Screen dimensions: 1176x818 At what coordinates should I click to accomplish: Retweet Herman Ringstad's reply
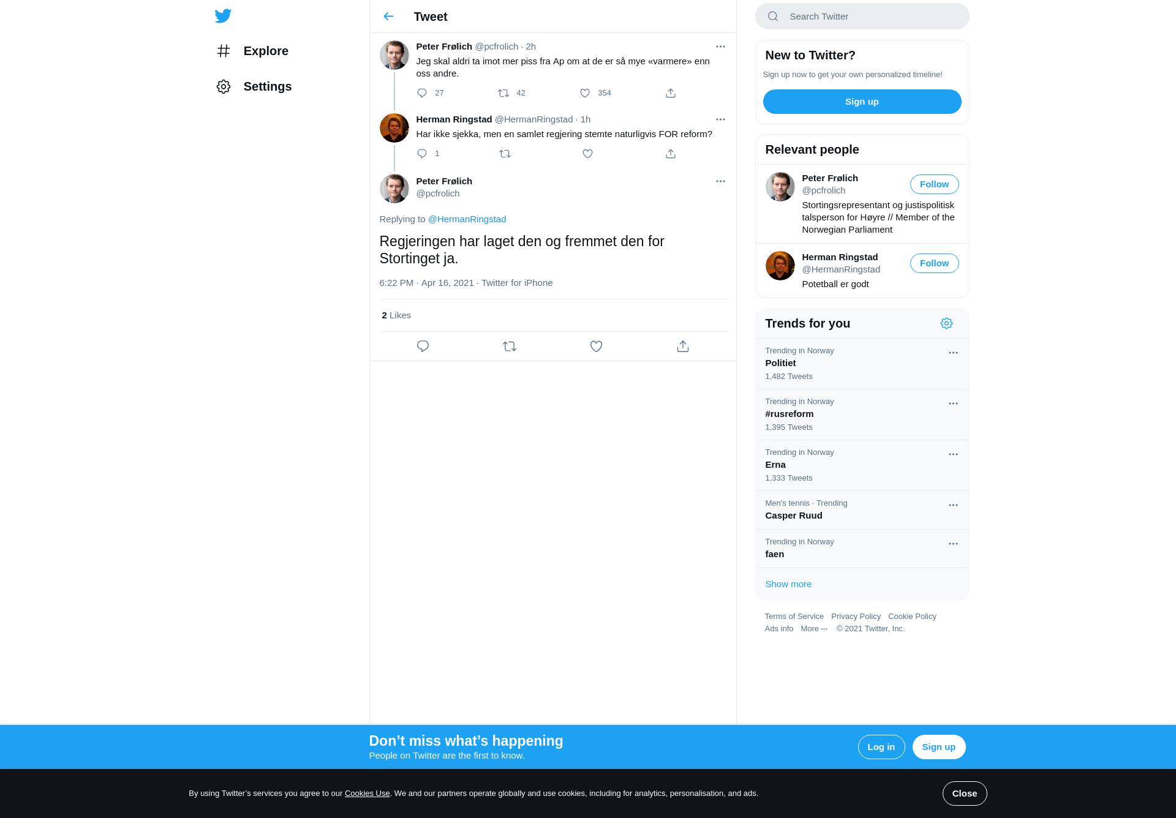pos(505,154)
